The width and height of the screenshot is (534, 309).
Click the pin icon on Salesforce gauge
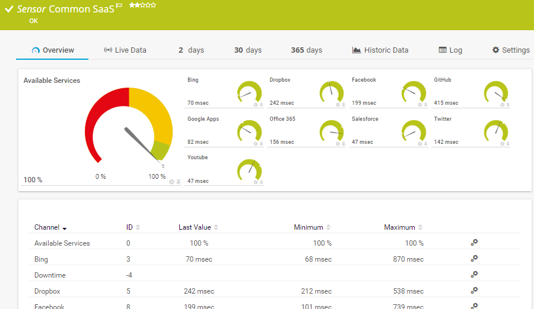click(x=425, y=144)
